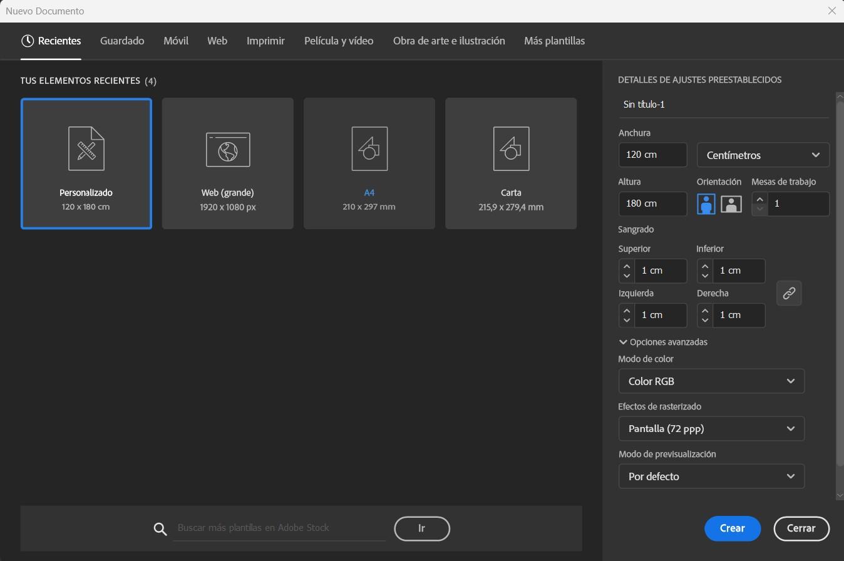Switch to the Guardado tab
The image size is (844, 561).
click(122, 41)
